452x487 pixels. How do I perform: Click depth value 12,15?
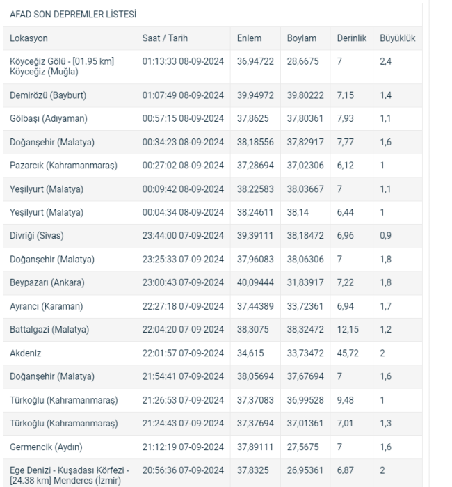click(348, 329)
